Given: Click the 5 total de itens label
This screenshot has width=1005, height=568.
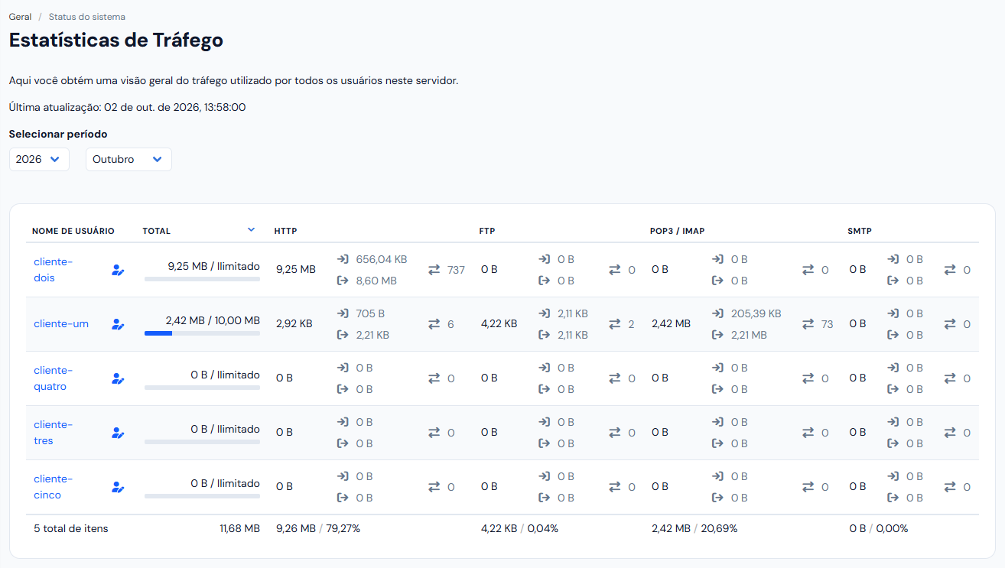Looking at the screenshot, I should [x=71, y=528].
